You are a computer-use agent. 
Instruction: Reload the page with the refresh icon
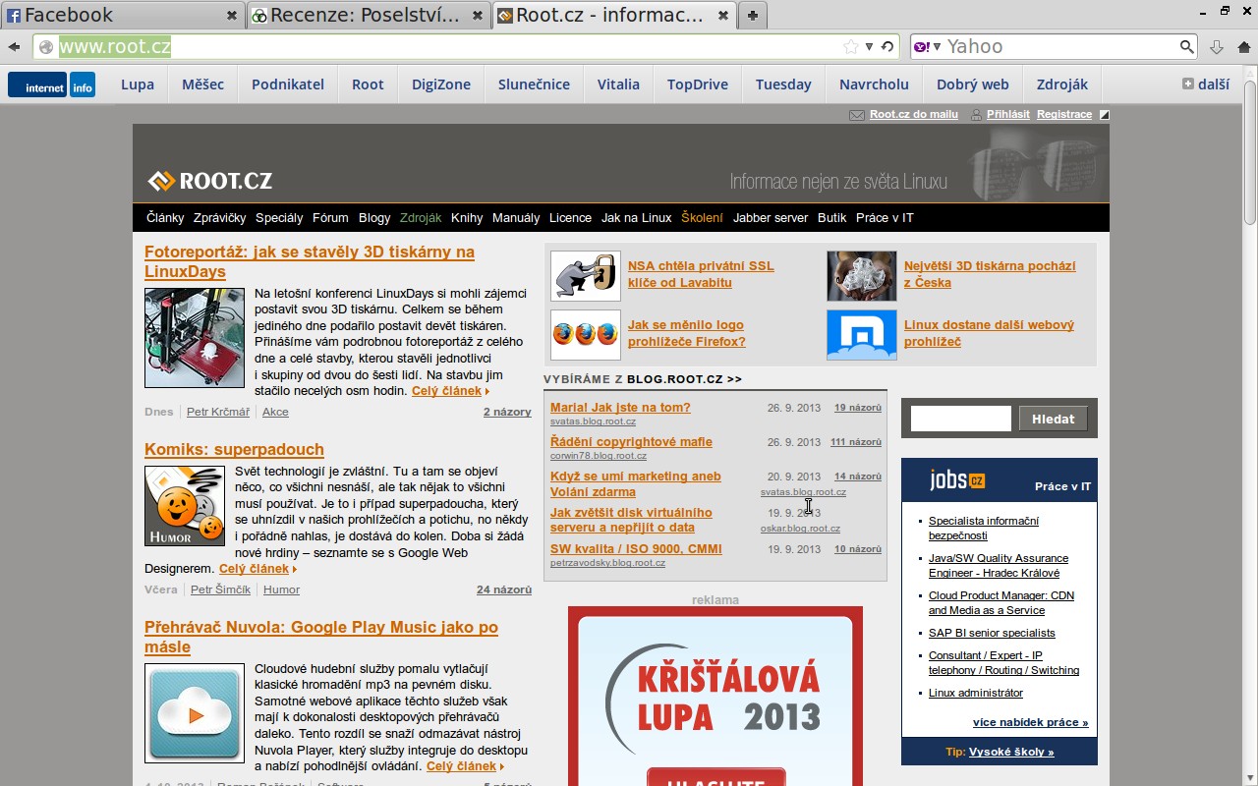(x=886, y=46)
